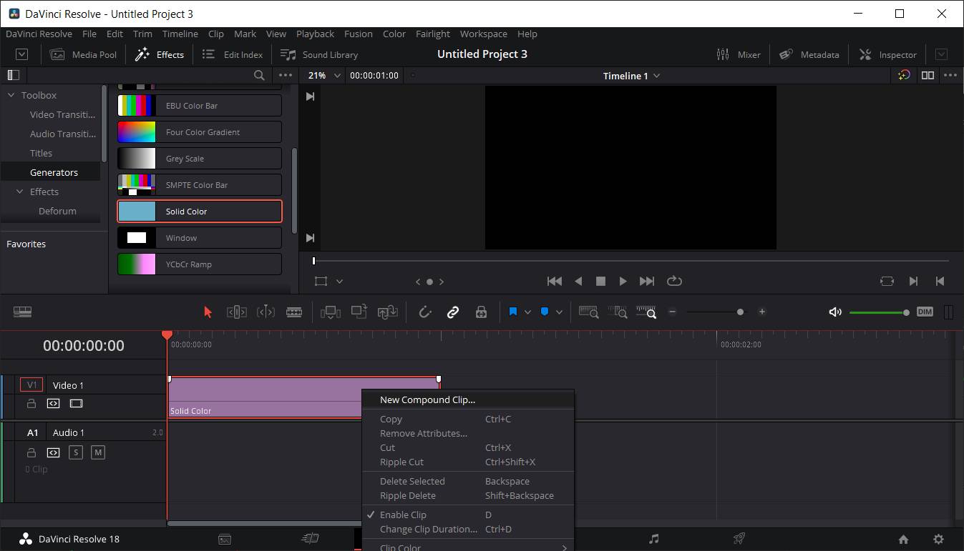Solo the Audio 1 track

[x=75, y=452]
